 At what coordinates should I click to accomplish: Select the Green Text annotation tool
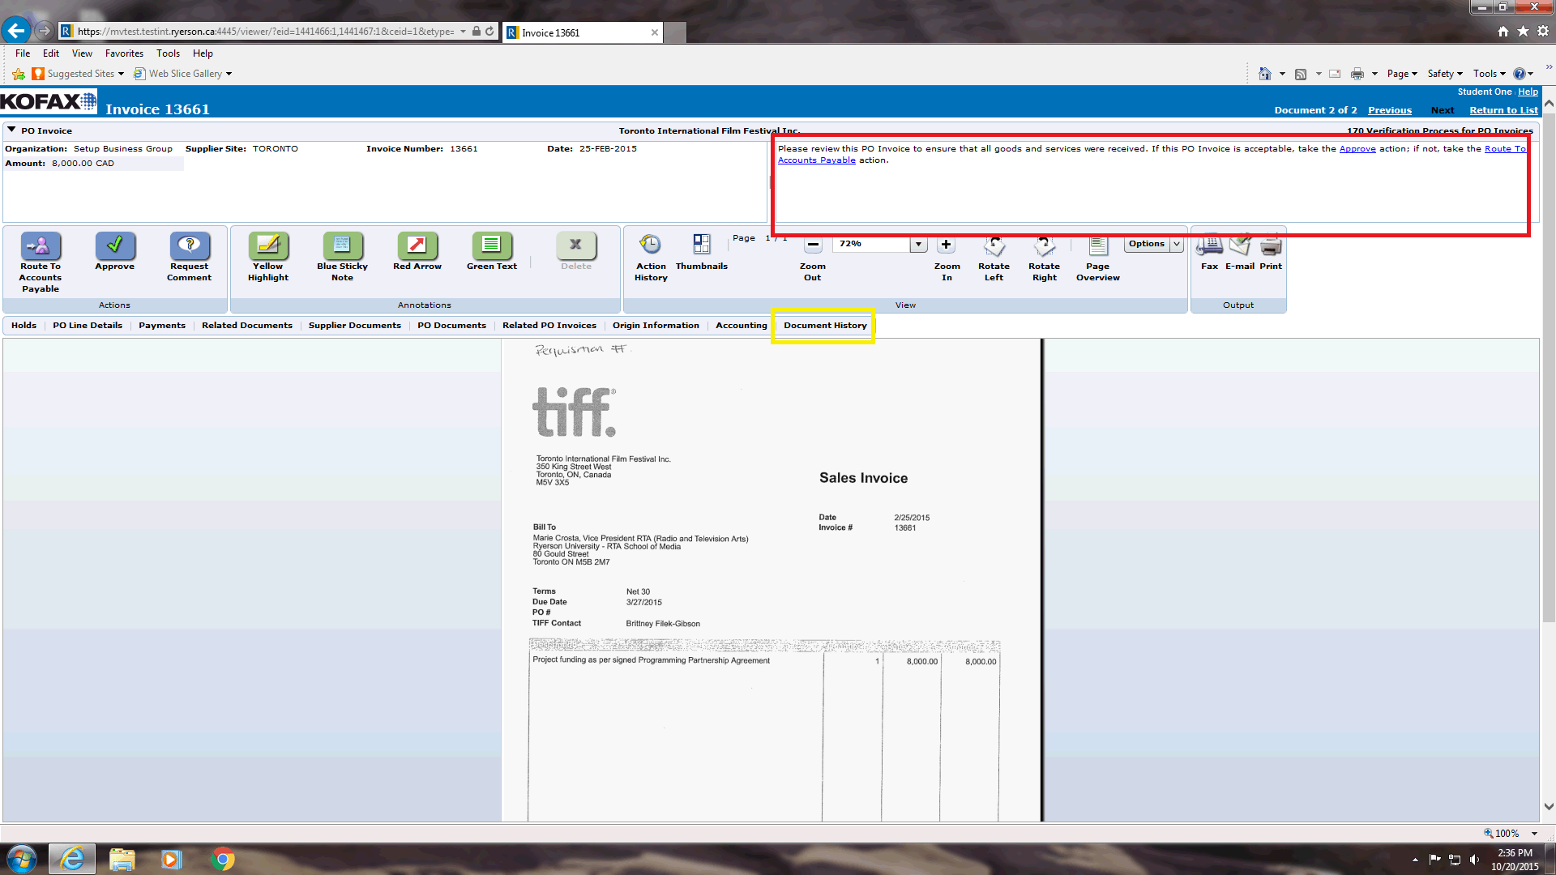click(x=491, y=245)
